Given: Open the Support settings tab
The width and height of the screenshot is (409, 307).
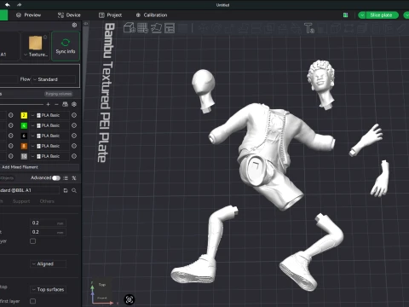Looking at the screenshot, I should point(21,201).
